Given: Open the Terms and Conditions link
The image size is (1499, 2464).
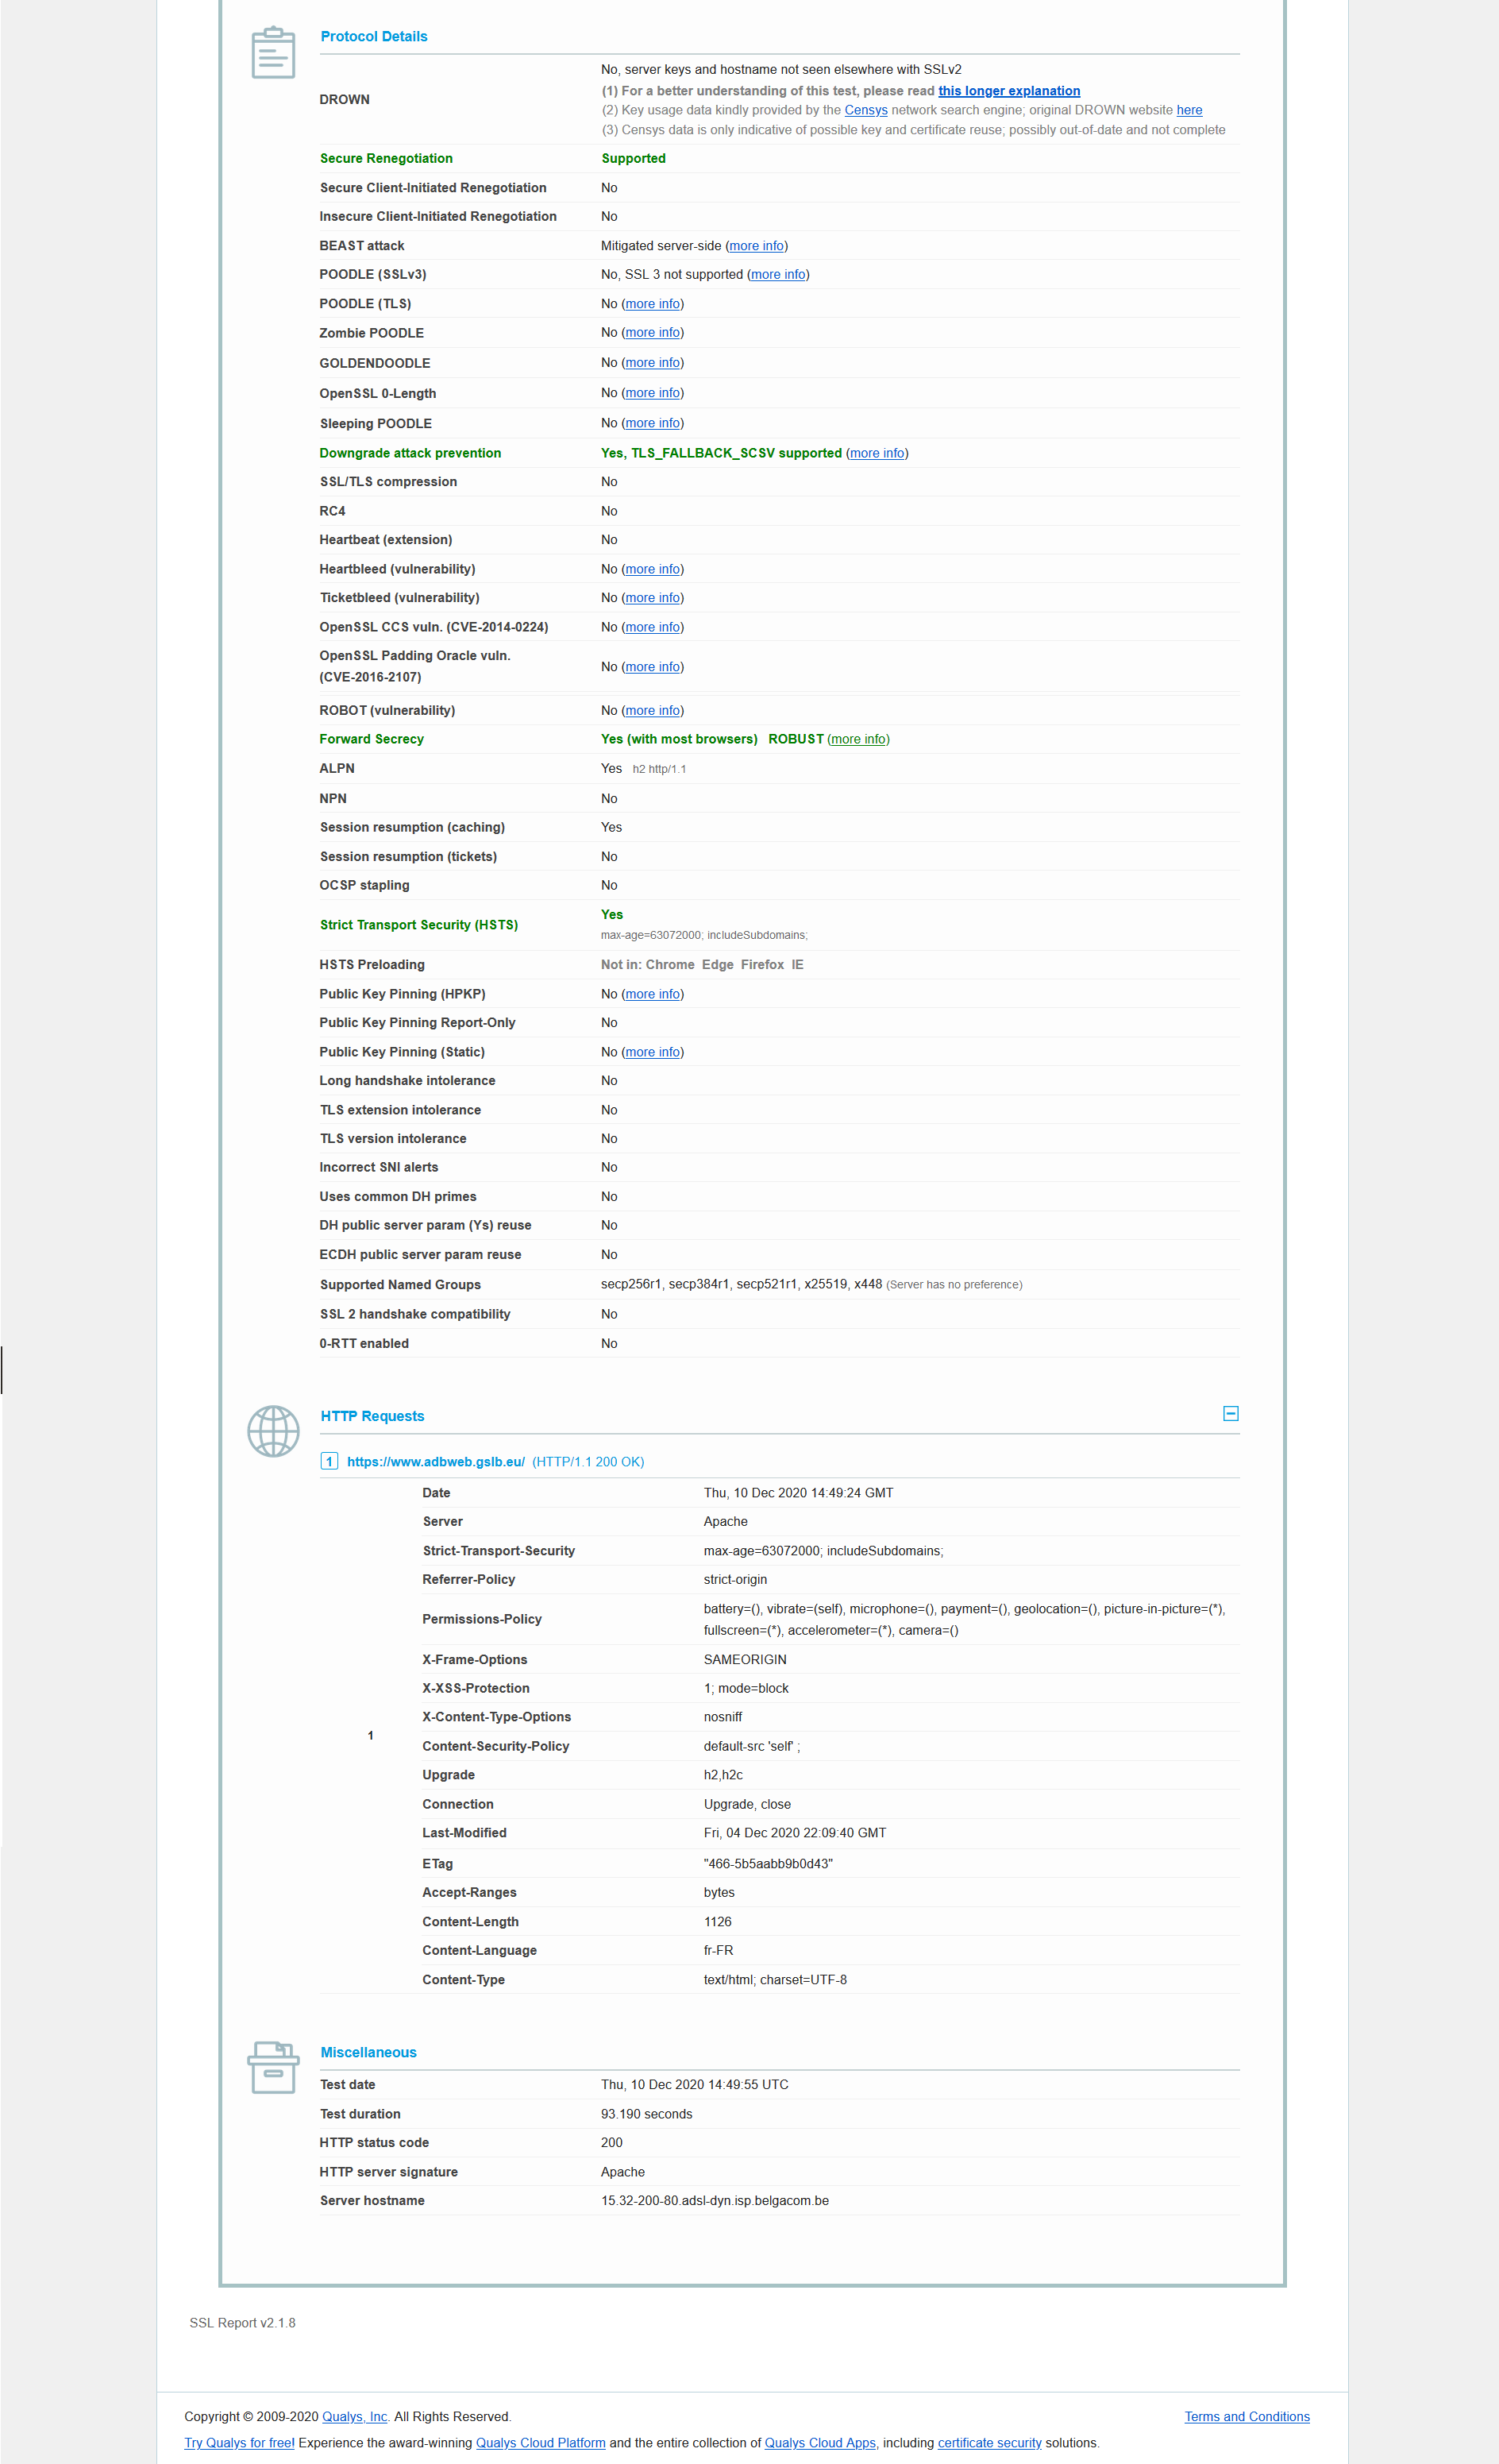Looking at the screenshot, I should (1247, 2417).
